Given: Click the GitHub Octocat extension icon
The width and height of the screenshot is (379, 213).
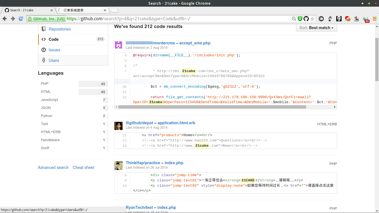Looking at the screenshot, I should click(306, 19).
